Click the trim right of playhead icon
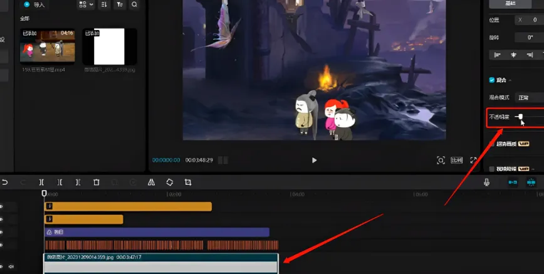This screenshot has height=274, width=544. click(x=78, y=182)
